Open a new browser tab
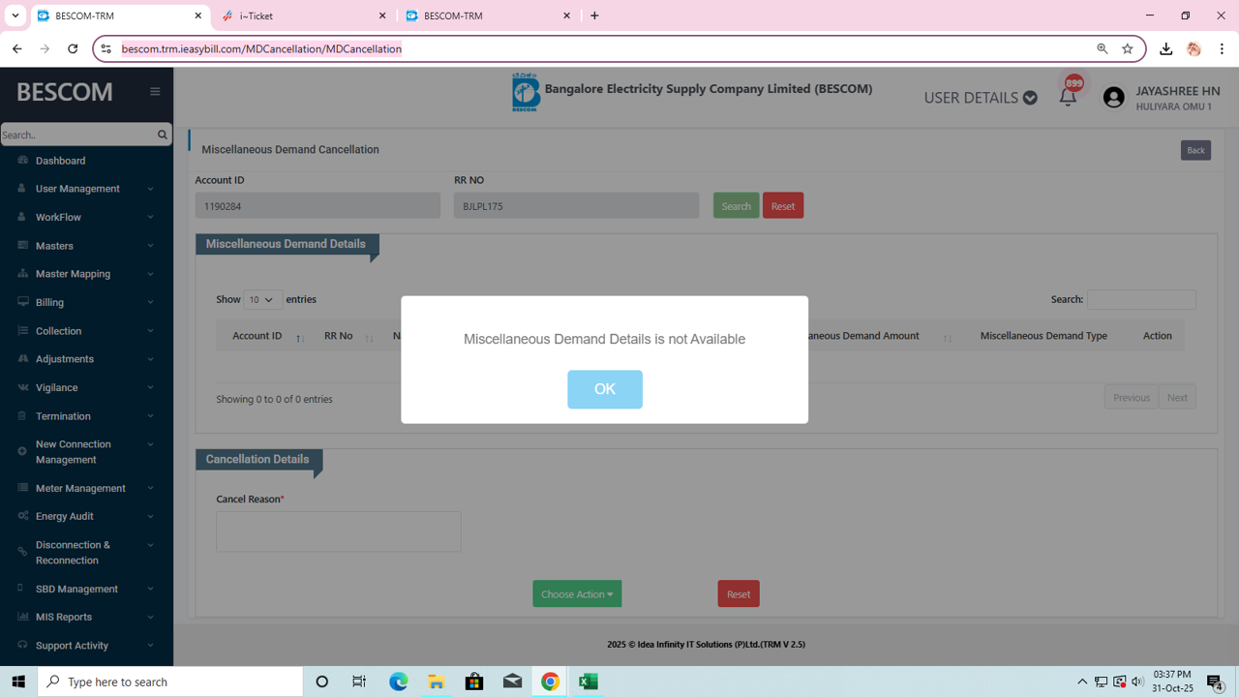The width and height of the screenshot is (1239, 697). [594, 15]
